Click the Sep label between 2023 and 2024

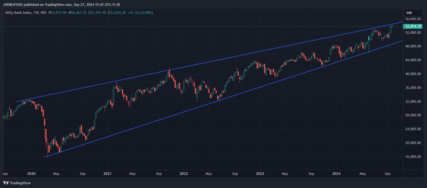[311, 174]
